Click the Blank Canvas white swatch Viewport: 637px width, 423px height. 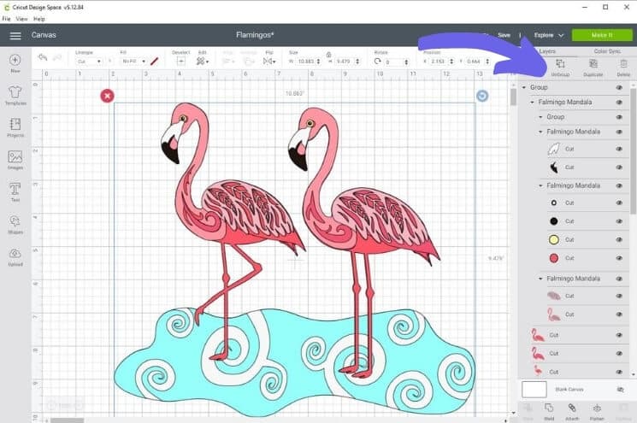click(534, 390)
